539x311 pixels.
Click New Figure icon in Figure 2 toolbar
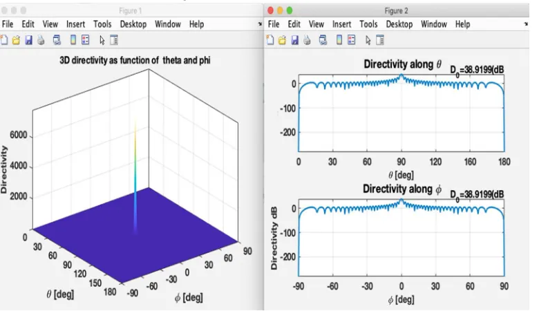click(270, 40)
